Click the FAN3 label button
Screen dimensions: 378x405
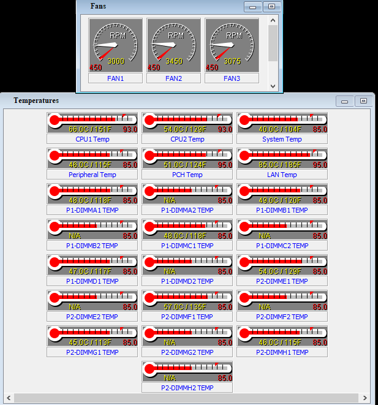pos(232,78)
